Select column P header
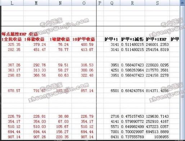This screenshot has width=185, height=141. coord(100,3)
